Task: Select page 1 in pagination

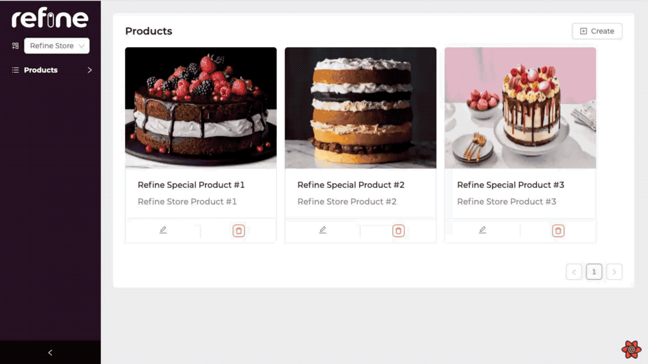Action: coord(594,271)
